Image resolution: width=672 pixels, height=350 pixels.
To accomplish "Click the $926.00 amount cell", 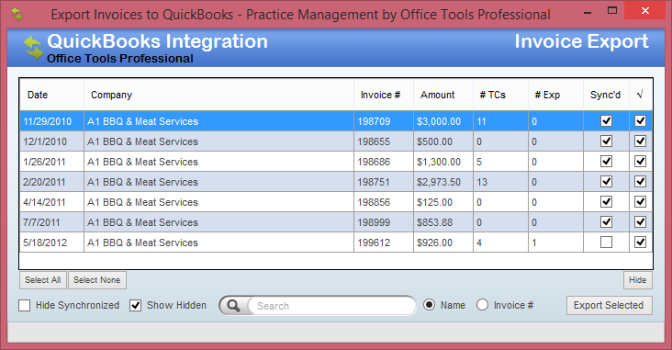I will click(443, 243).
